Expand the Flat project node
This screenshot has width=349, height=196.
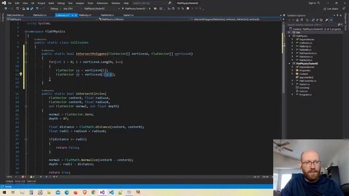[x=290, y=33]
